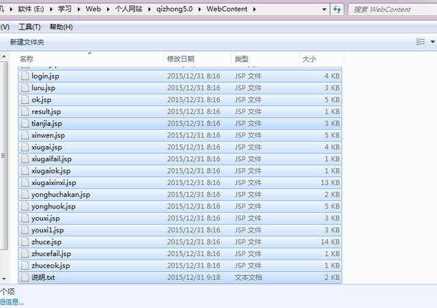Open the 帮助(H) menu
The width and height of the screenshot is (437, 308).
coord(61,27)
